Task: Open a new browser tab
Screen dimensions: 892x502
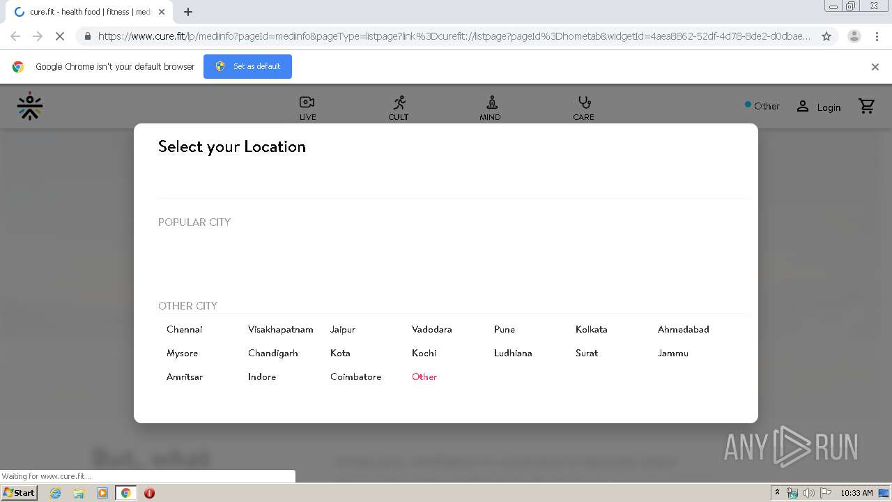Action: 187,12
